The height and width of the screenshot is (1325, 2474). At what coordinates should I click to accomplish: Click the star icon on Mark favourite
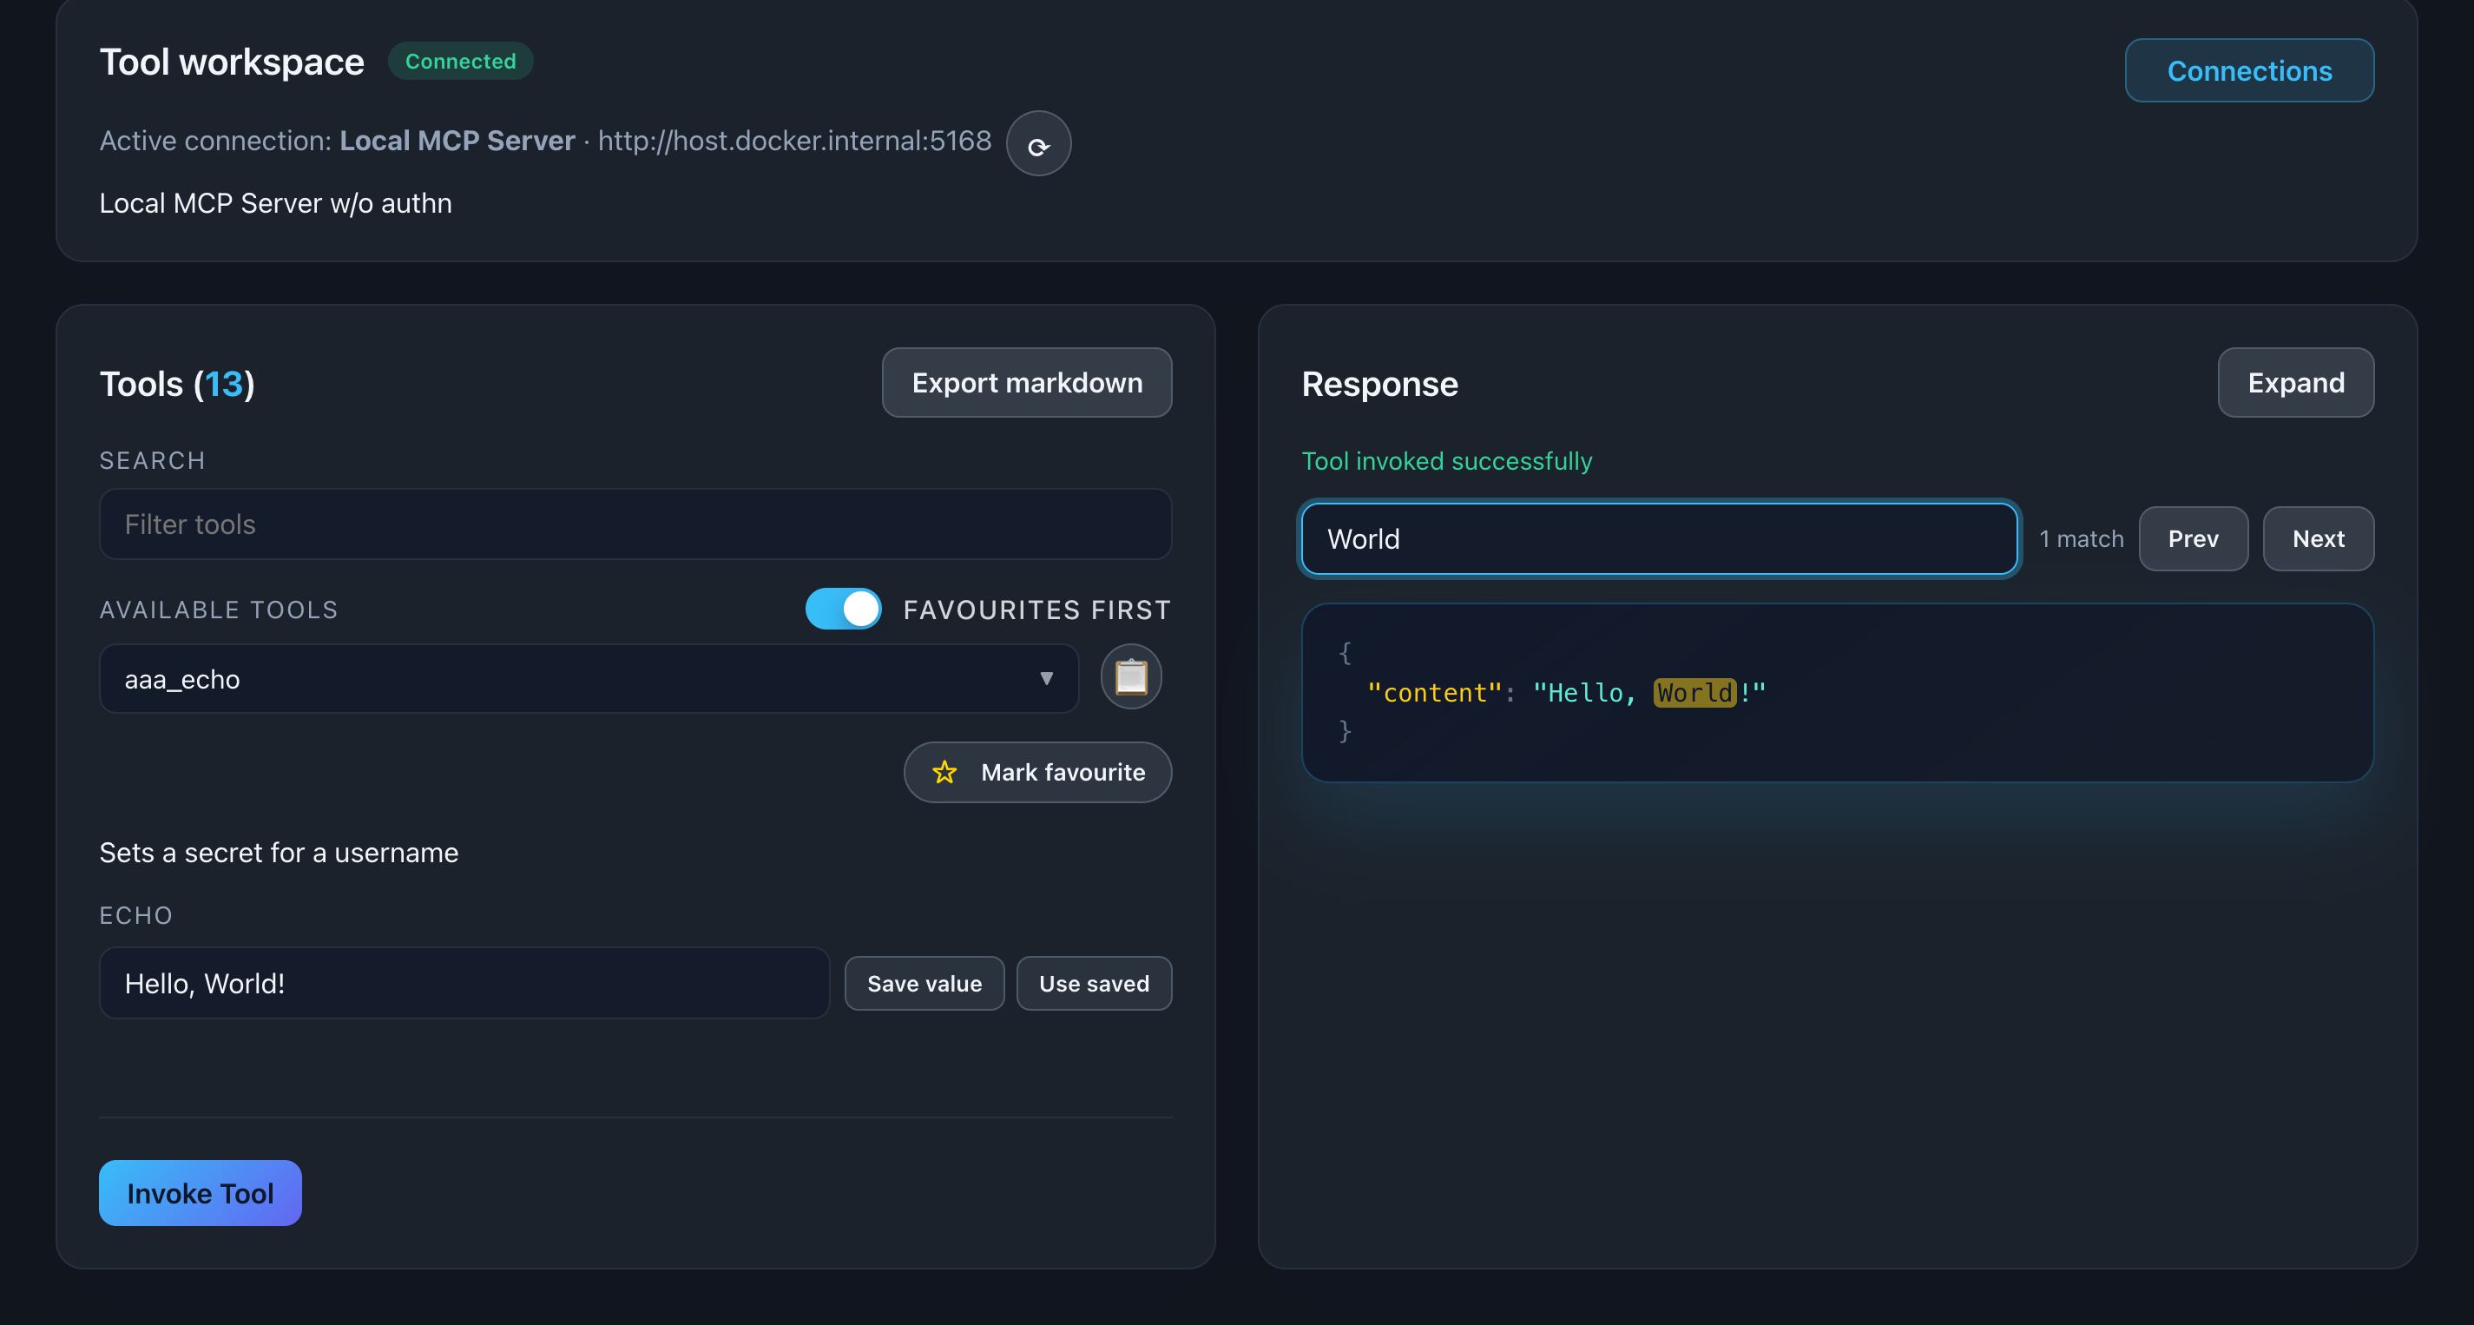point(944,773)
